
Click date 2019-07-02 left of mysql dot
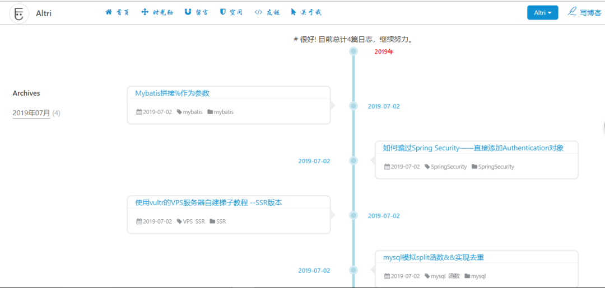point(314,270)
